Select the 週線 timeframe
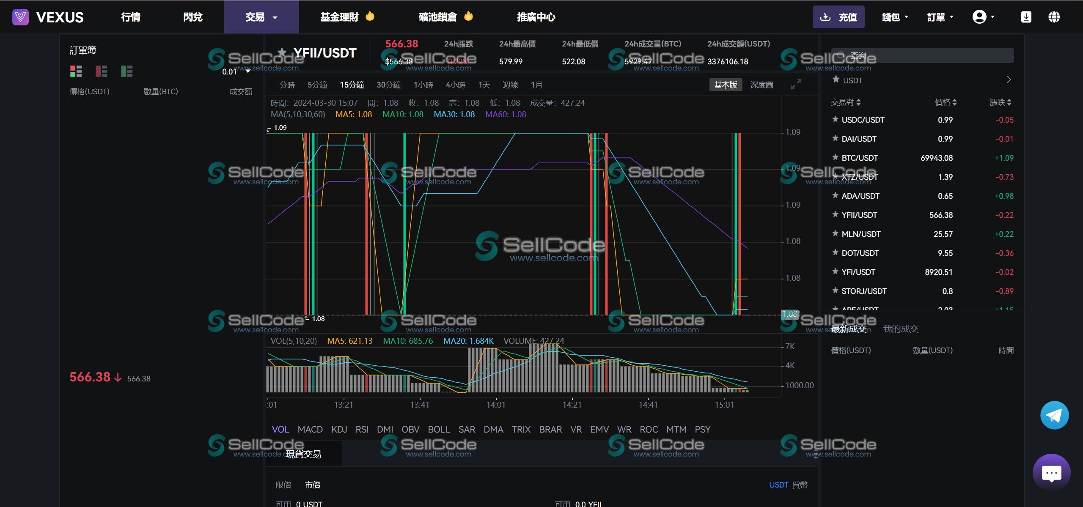The height and width of the screenshot is (507, 1083). click(x=510, y=85)
